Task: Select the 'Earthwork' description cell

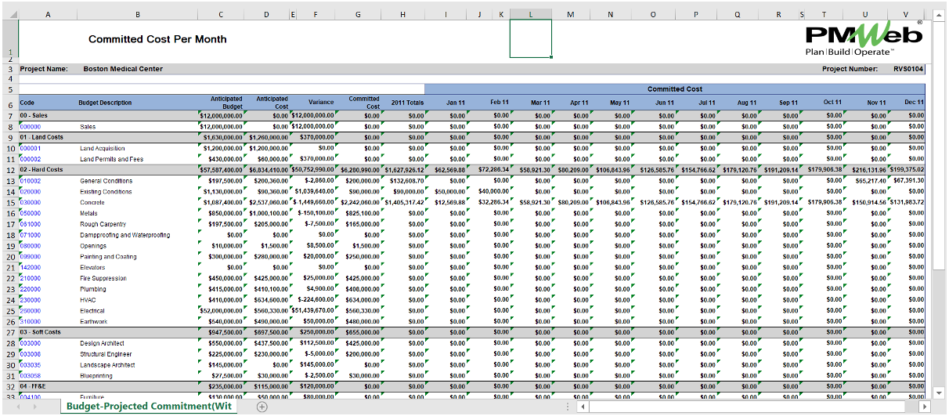Action: [x=93, y=322]
